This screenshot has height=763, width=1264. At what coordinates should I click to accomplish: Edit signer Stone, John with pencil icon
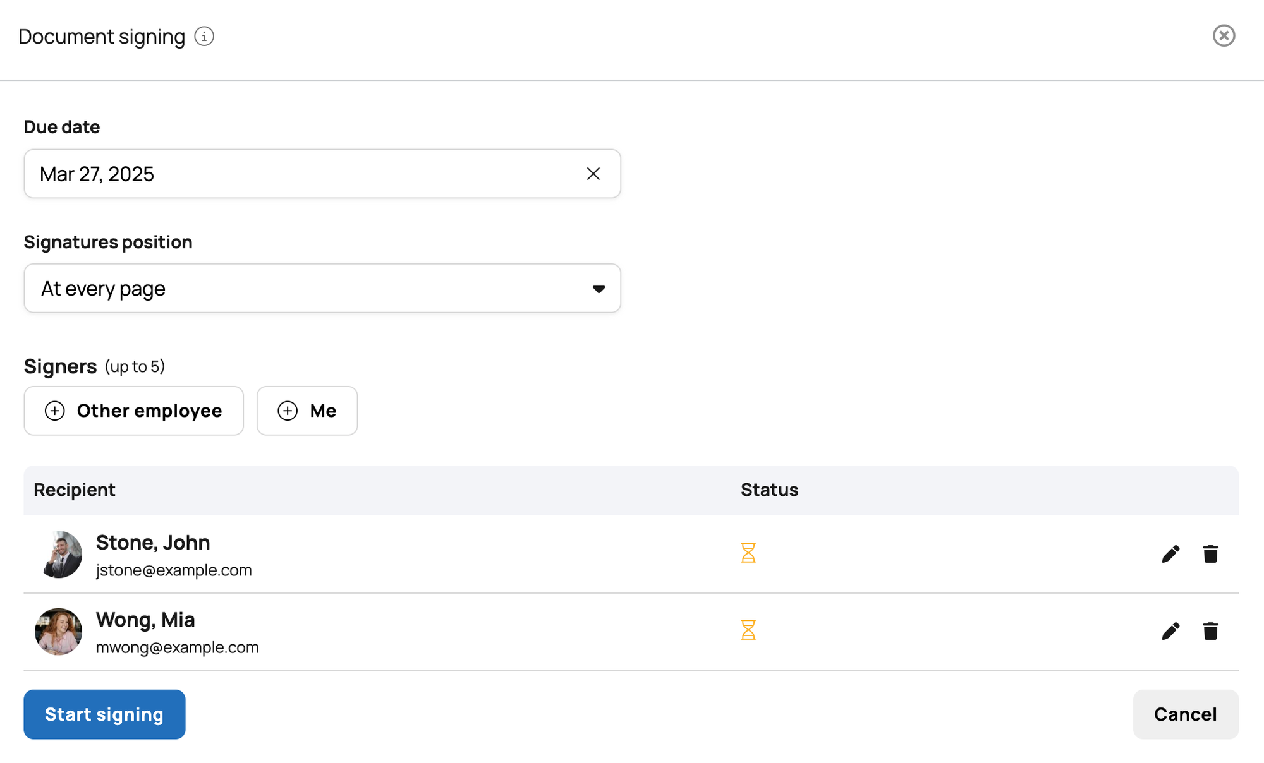[x=1170, y=554]
